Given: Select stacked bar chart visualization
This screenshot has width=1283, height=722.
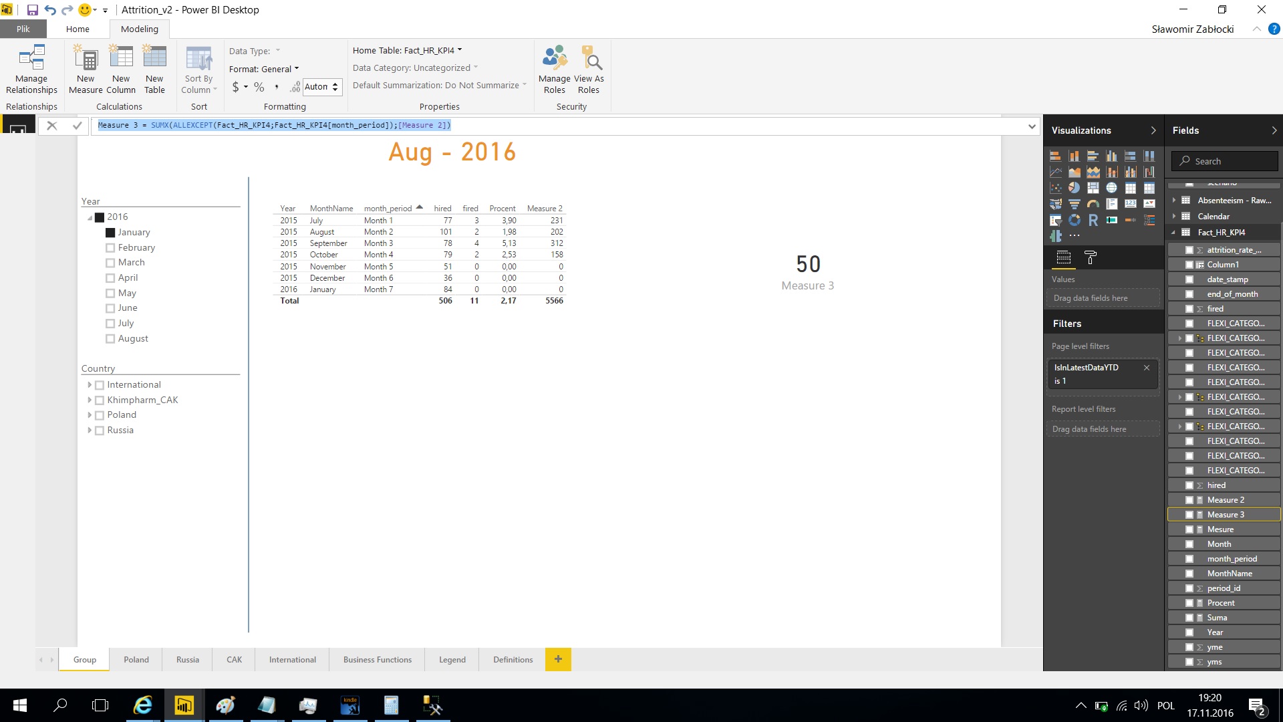Looking at the screenshot, I should click(1055, 156).
